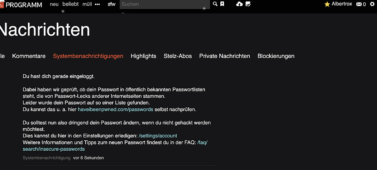This screenshot has width=377, height=170.
Task: Open the 'müll' section
Action: tap(87, 4)
